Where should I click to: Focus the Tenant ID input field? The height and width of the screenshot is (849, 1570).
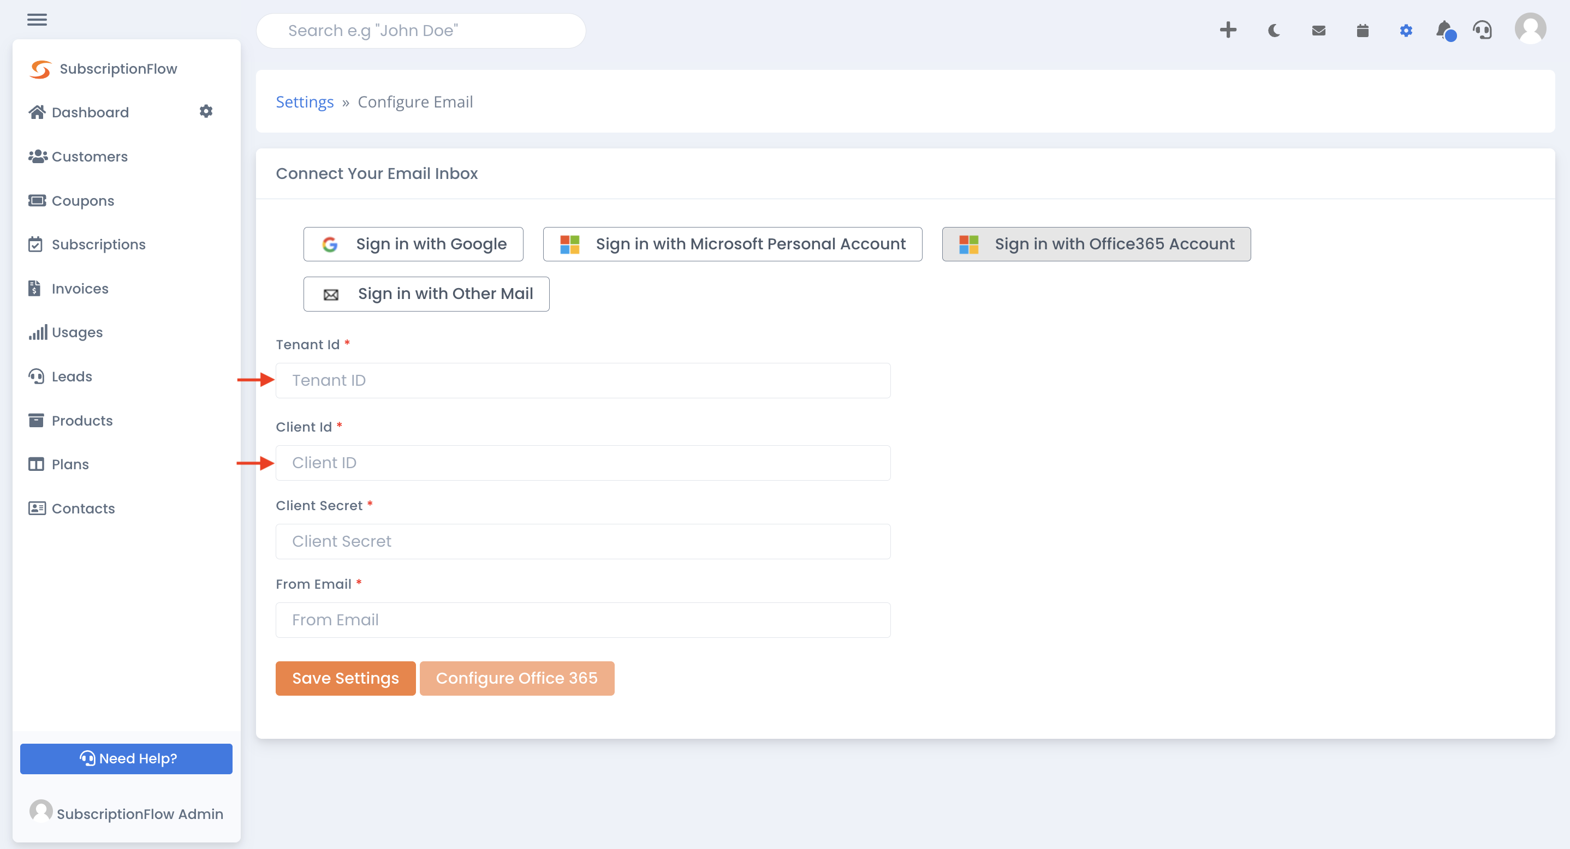coord(583,381)
